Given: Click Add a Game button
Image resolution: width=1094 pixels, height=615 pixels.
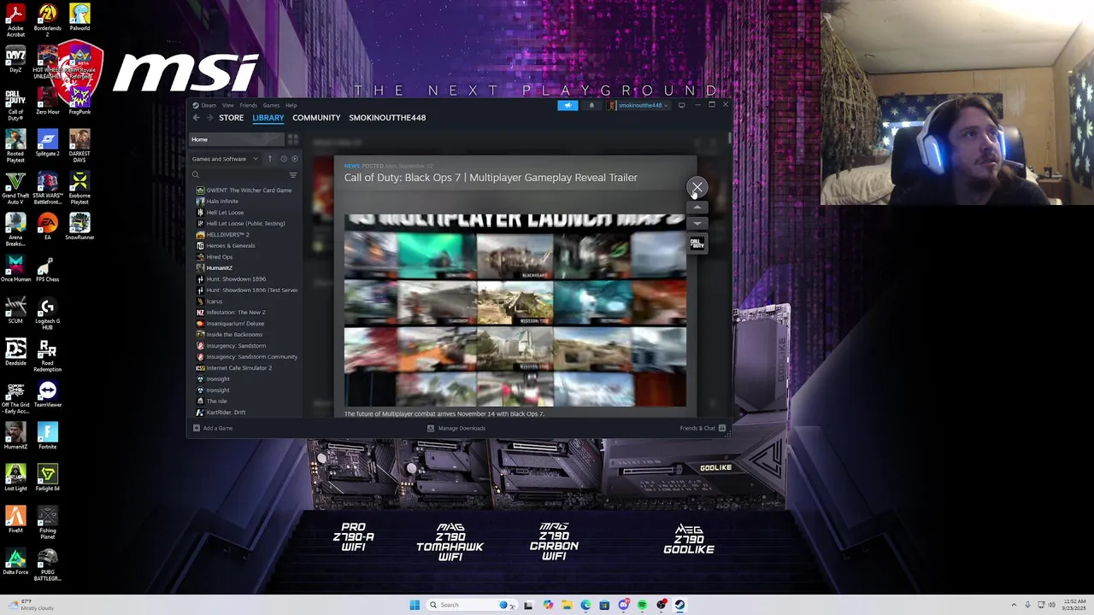Looking at the screenshot, I should point(213,428).
